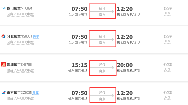Click the 经停 南京 stopover box for ZH9708
The image size is (188, 105).
102,68
